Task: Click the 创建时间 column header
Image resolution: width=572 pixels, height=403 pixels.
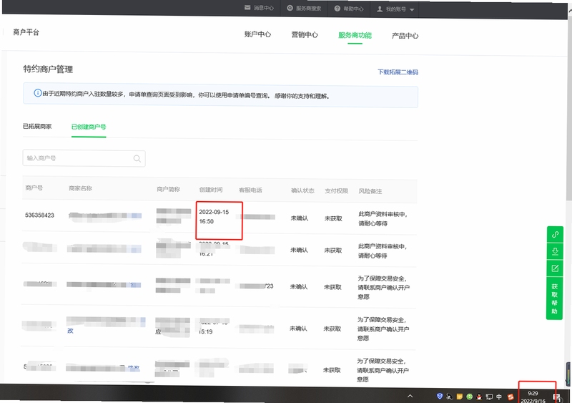Action: (x=210, y=189)
